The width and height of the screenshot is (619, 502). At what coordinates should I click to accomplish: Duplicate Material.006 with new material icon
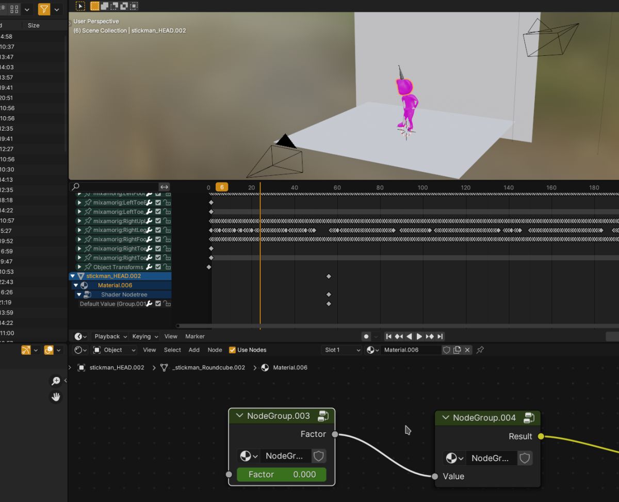click(457, 350)
